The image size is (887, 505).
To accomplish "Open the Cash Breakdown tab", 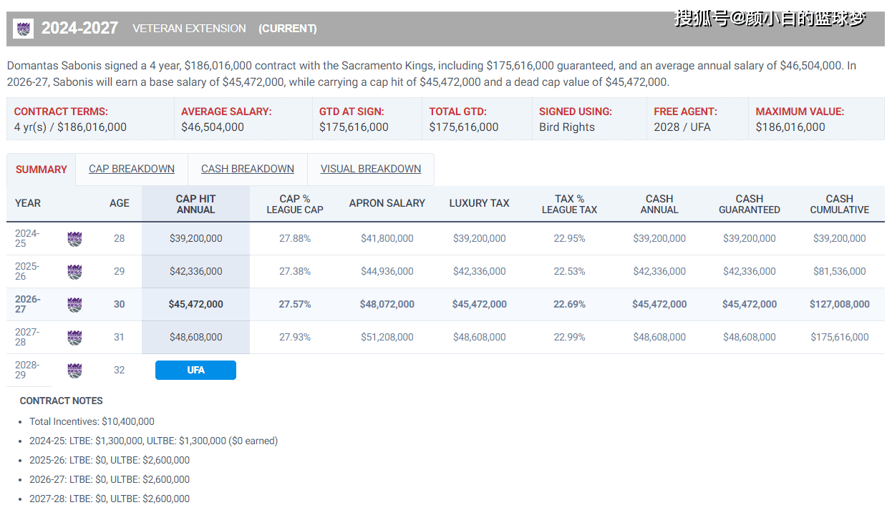I will click(248, 169).
